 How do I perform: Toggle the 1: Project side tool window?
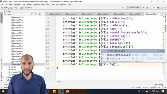click(2, 18)
